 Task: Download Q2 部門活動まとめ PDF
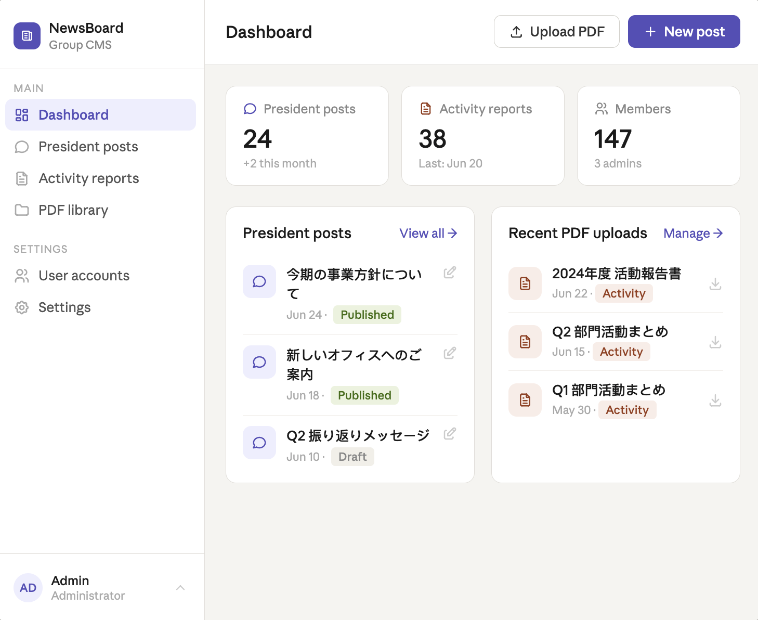pyautogui.click(x=715, y=342)
